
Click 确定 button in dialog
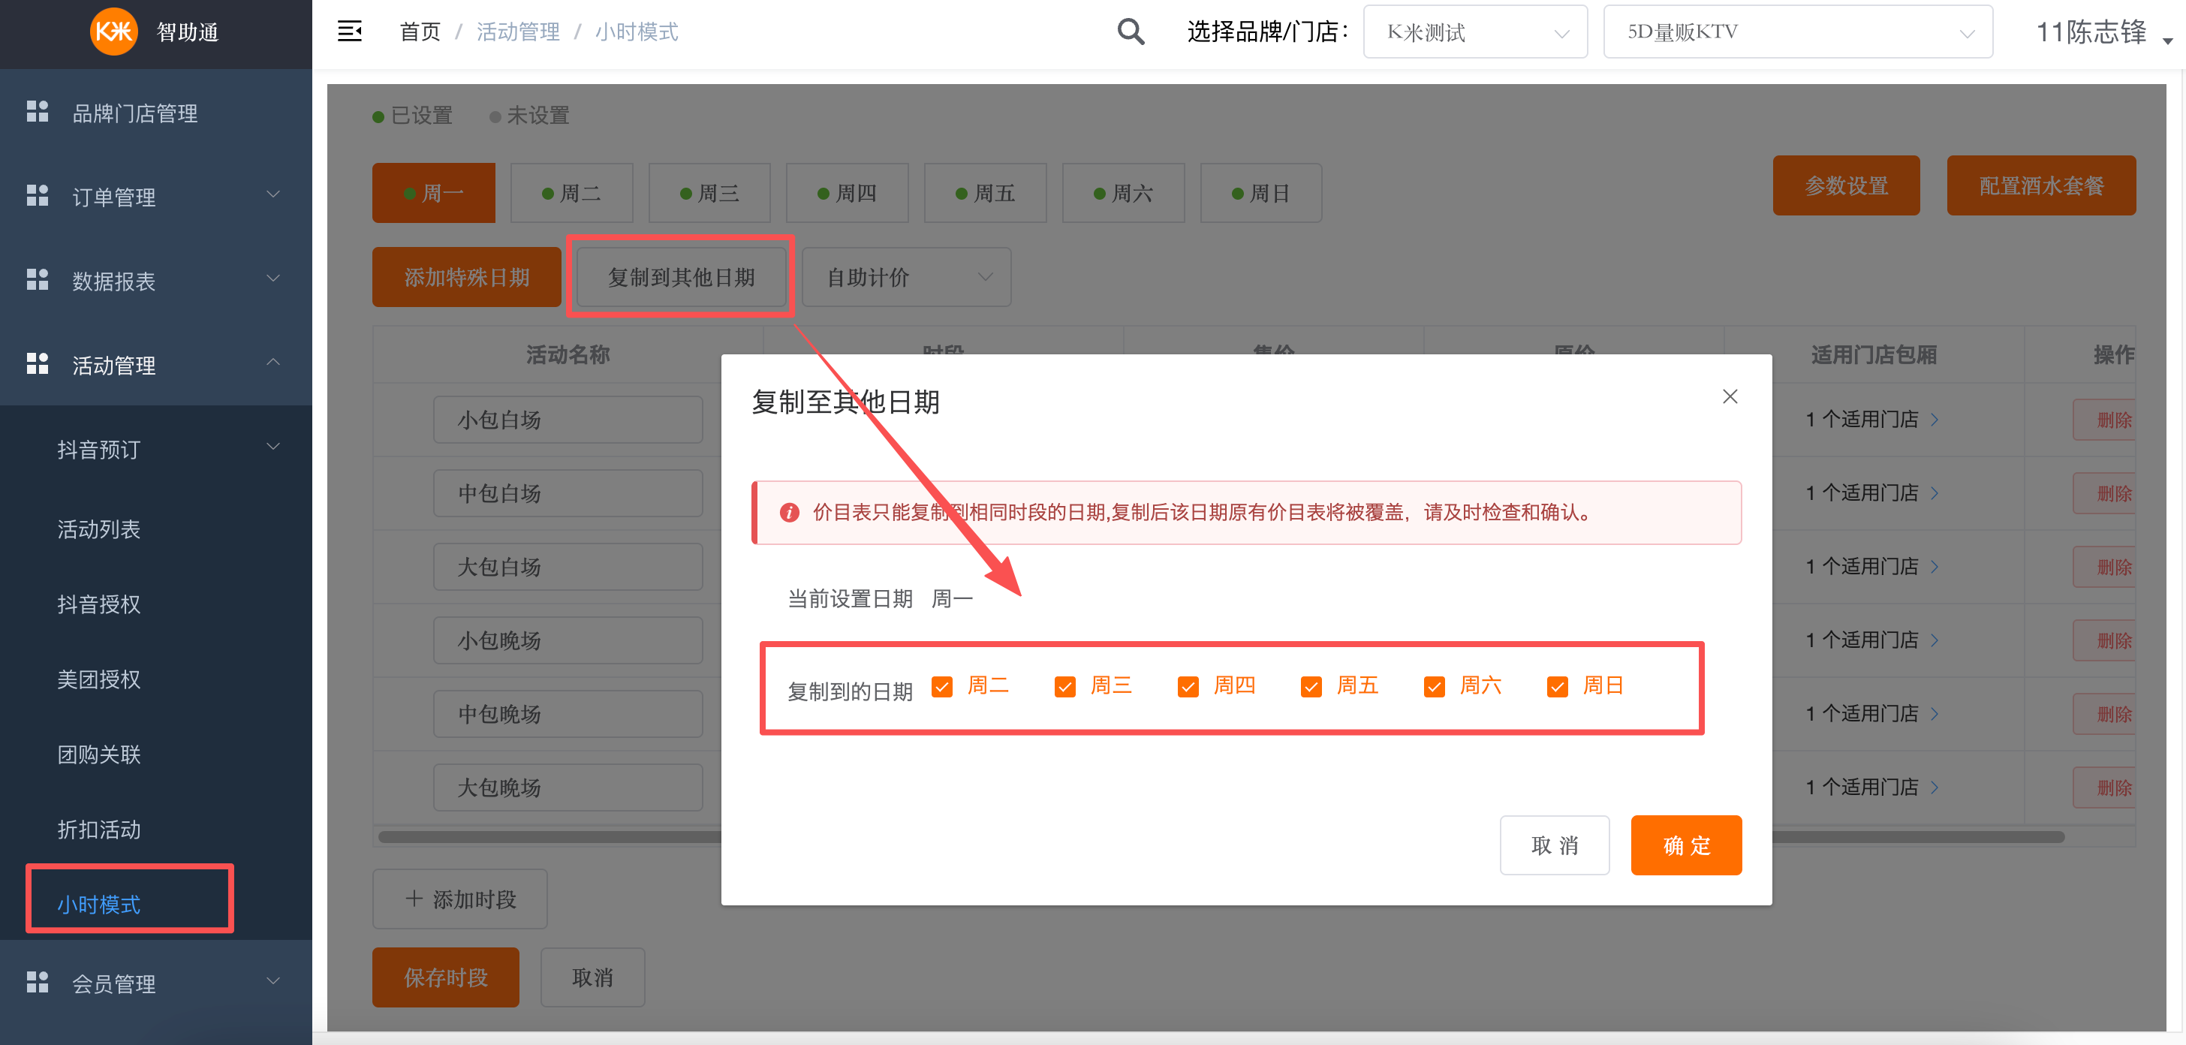click(1686, 845)
